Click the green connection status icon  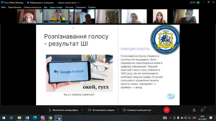(x=198, y=3)
